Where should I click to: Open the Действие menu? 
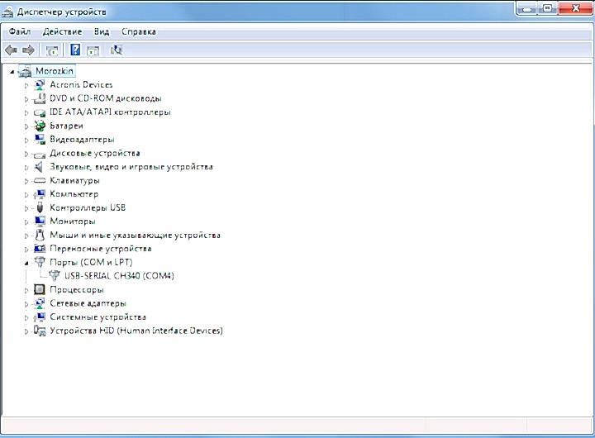pyautogui.click(x=62, y=31)
